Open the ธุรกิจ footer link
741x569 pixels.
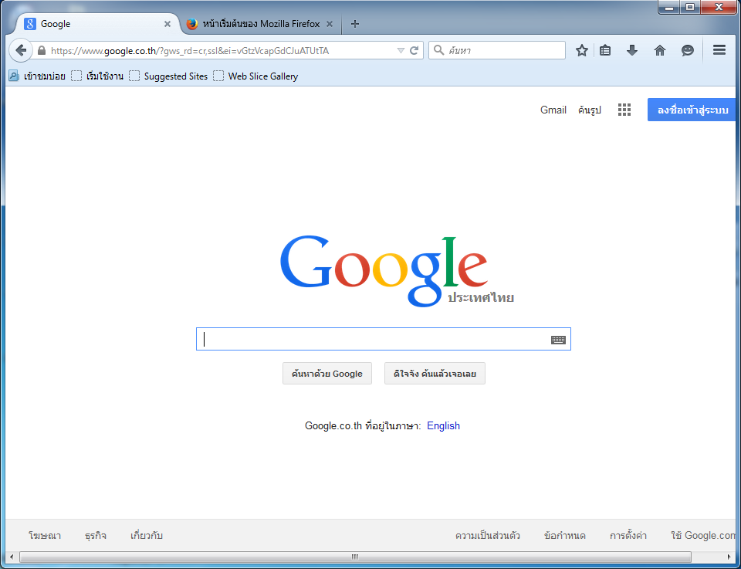click(96, 536)
